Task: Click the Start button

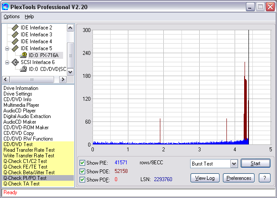Action: [x=255, y=163]
